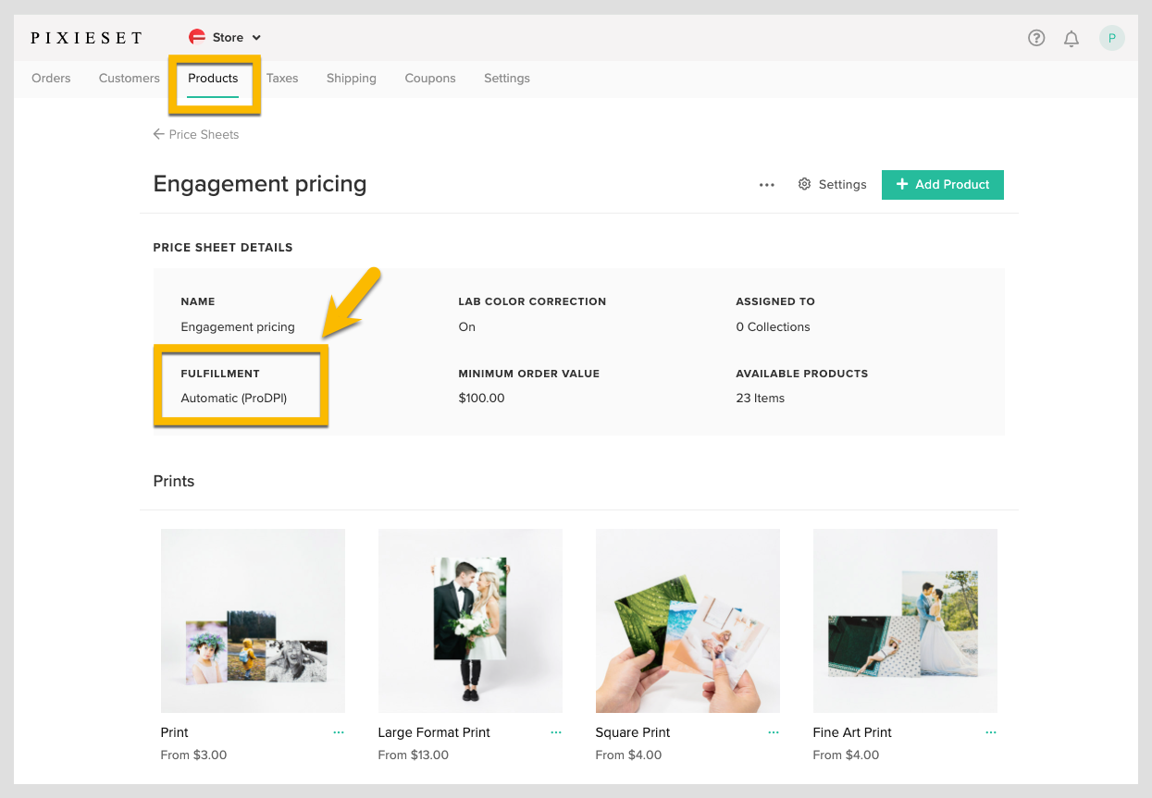1152x798 pixels.
Task: Select the Taxes tab
Action: [x=282, y=79]
